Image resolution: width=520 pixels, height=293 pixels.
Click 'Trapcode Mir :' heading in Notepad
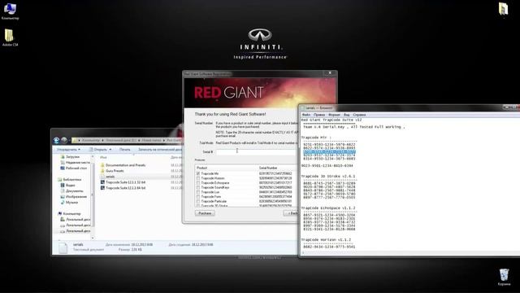pos(316,138)
